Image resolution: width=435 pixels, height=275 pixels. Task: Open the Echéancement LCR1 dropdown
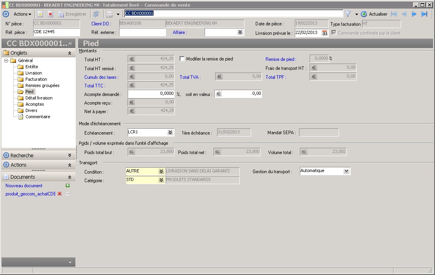(170, 133)
